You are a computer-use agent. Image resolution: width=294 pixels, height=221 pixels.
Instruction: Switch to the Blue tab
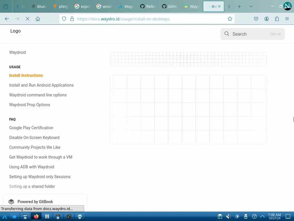pos(38,6)
